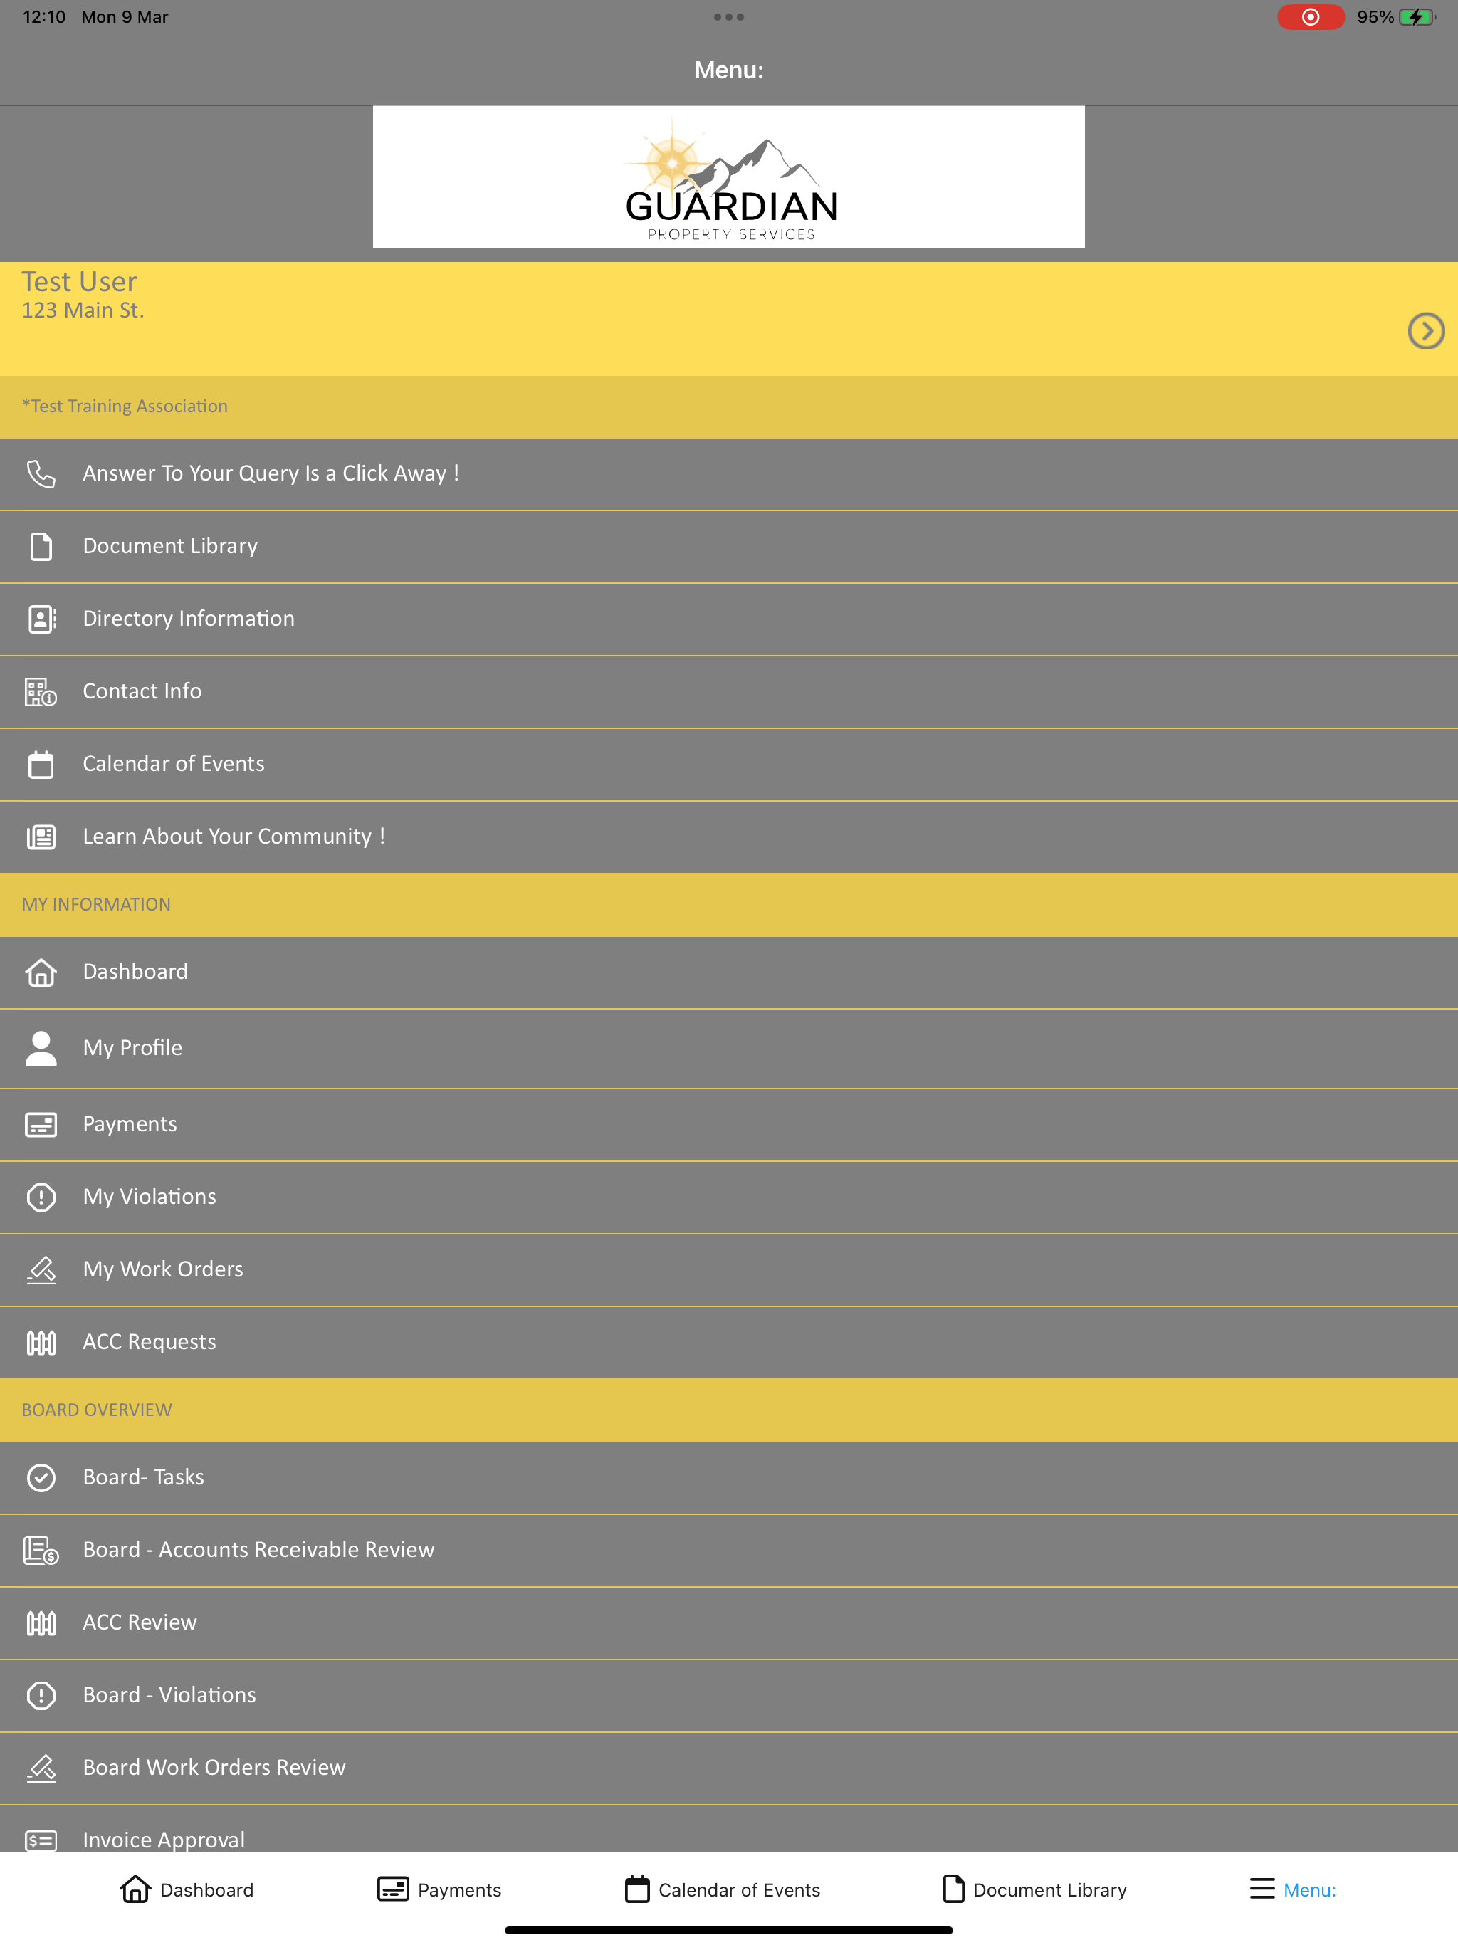The image size is (1458, 1945).
Task: Tap the person icon for My Profile
Action: point(41,1048)
